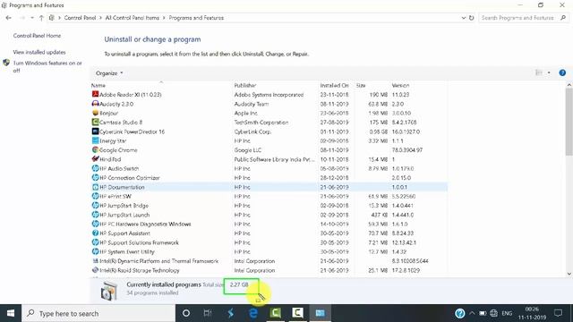The image size is (573, 322).
Task: Go to All Control Panel Items breadcrumb
Action: (133, 18)
